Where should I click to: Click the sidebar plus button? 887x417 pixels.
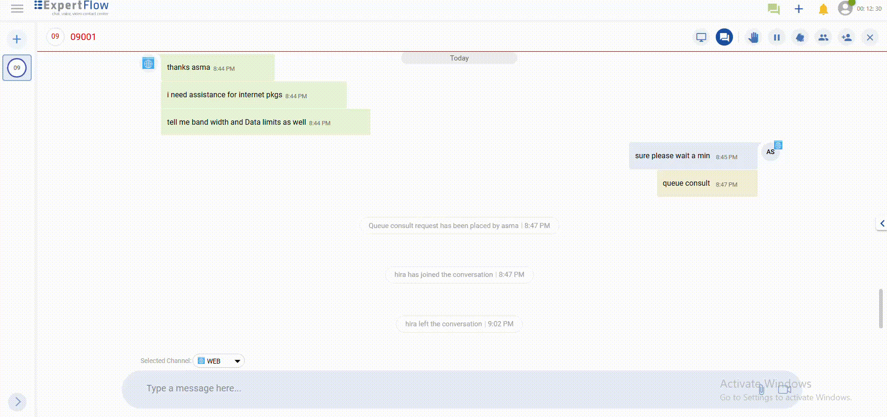(17, 39)
